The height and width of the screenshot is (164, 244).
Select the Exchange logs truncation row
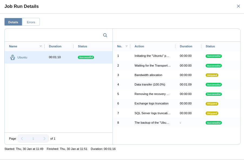pyautogui.click(x=151, y=103)
